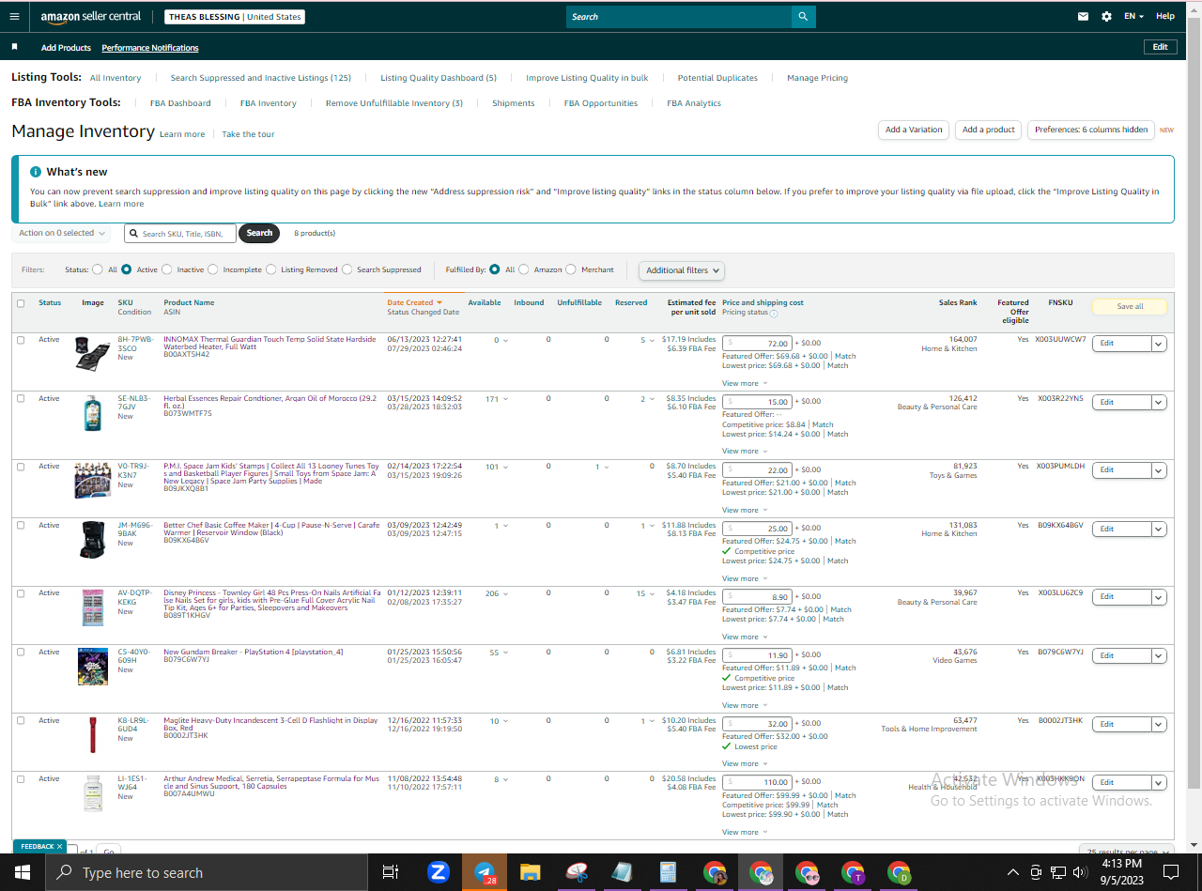Open the Shipments tool
The height and width of the screenshot is (891, 1202).
[x=514, y=103]
